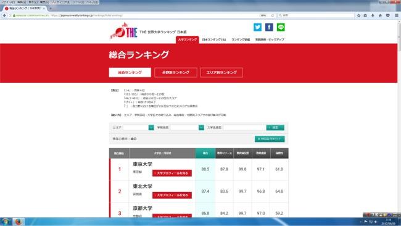This screenshot has height=226, width=401.
Task: View 東京大学 university profile button
Action: pos(172,174)
